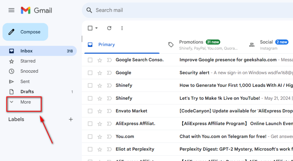Star the Google Security alert email
The width and height of the screenshot is (293, 161).
[100, 73]
